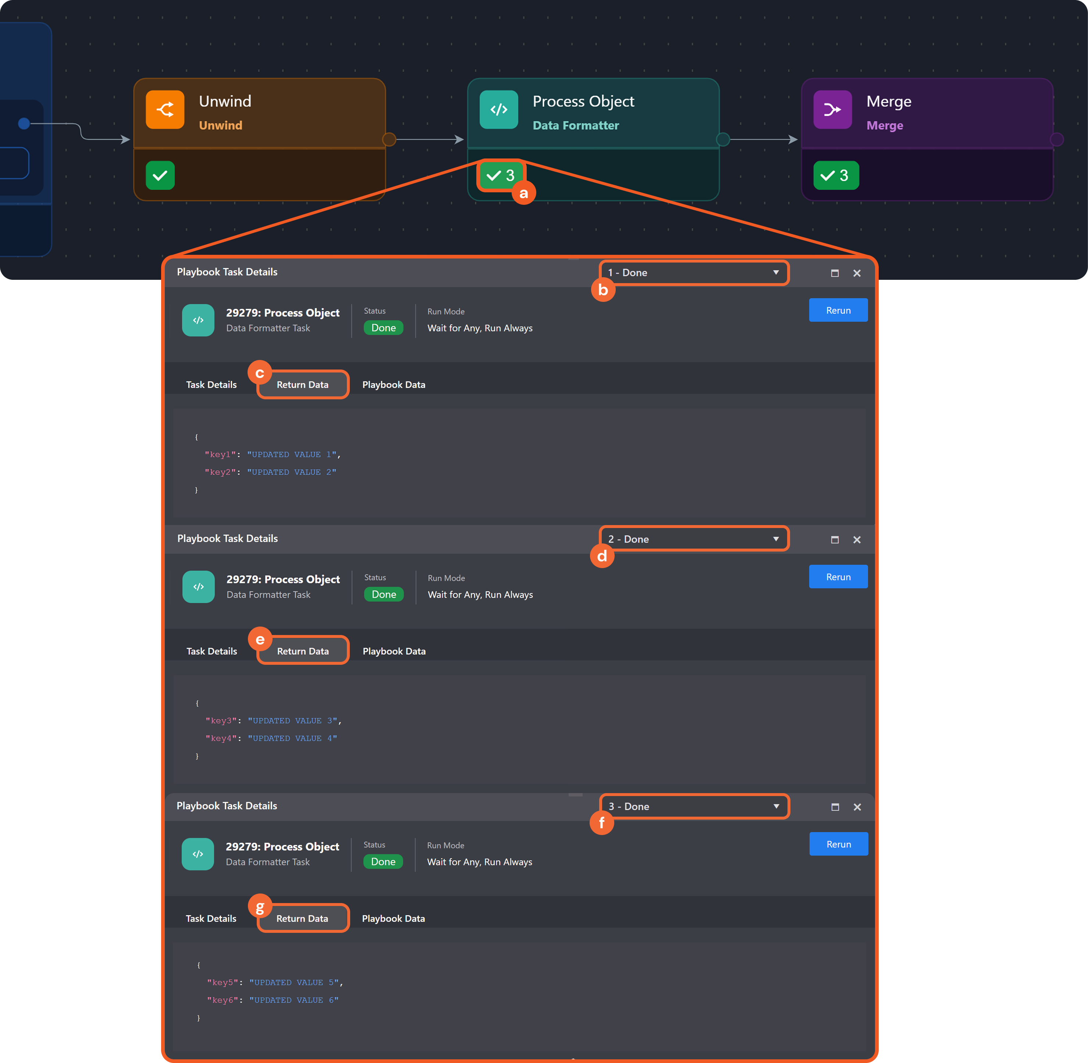Switch to Return Data tab in the first panel
The image size is (1088, 1063).
click(302, 385)
